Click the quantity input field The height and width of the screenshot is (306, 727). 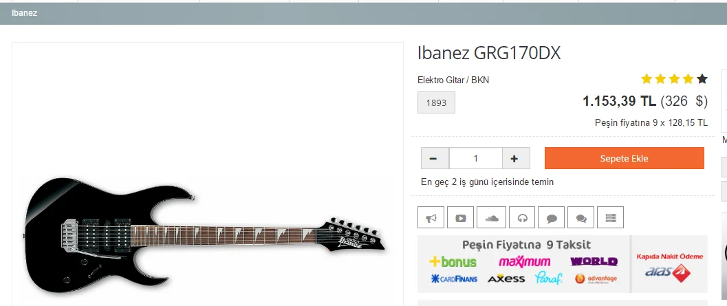point(476,159)
